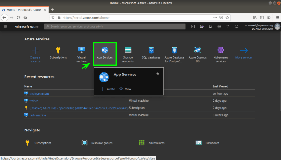The image size is (281, 160).
Task: Open the Virtual machines service icon
Action: coord(81,50)
